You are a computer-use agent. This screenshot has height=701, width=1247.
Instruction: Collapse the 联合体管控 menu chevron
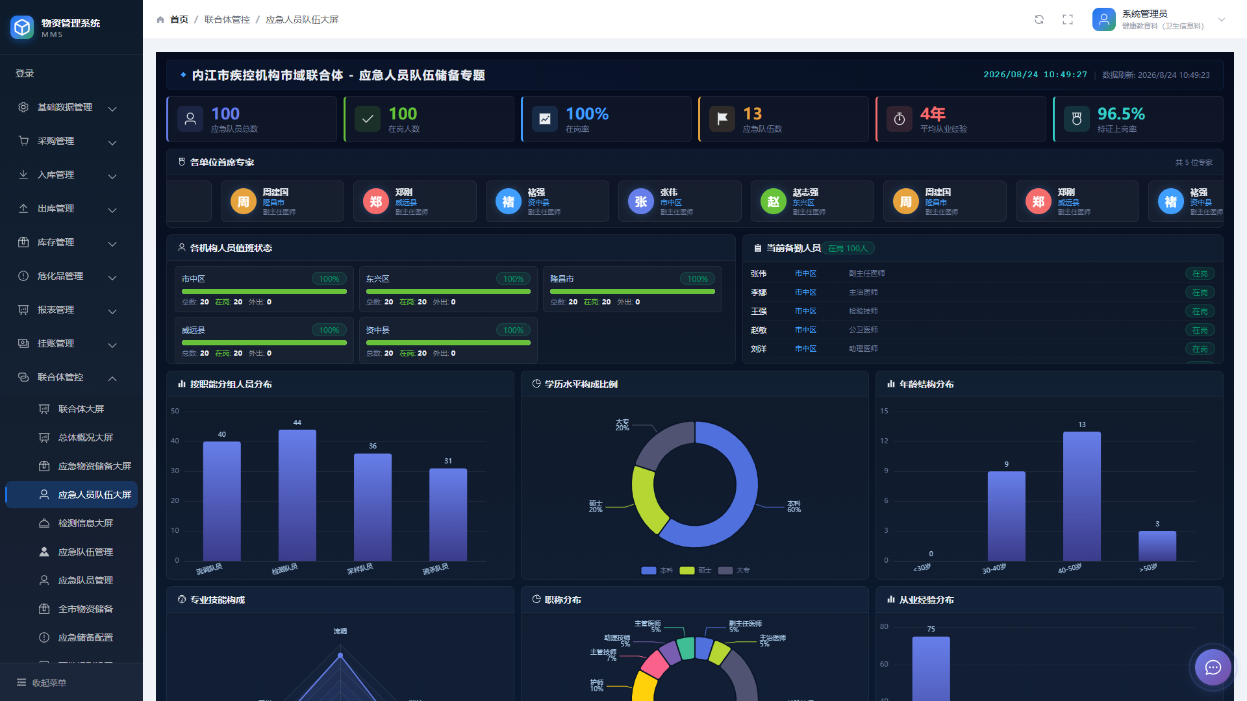click(x=112, y=378)
